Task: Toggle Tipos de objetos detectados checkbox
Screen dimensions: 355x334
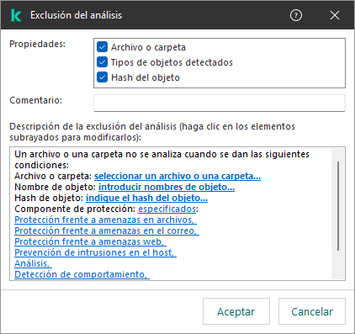Action: point(102,62)
